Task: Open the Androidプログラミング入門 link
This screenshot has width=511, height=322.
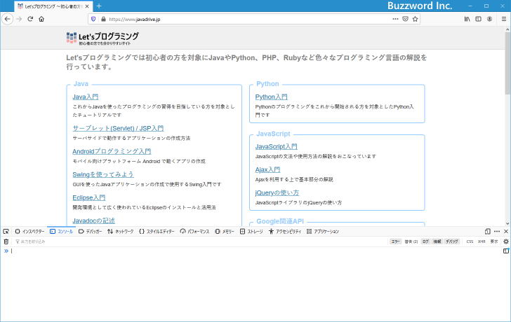Action: [x=112, y=151]
